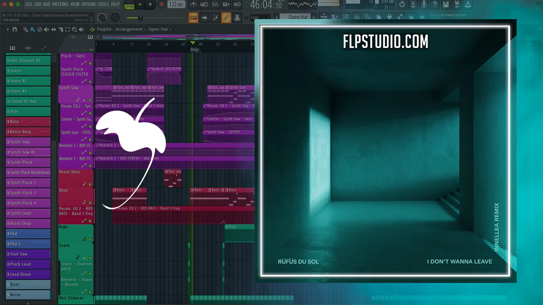Click the microphone recording icon

424,5
